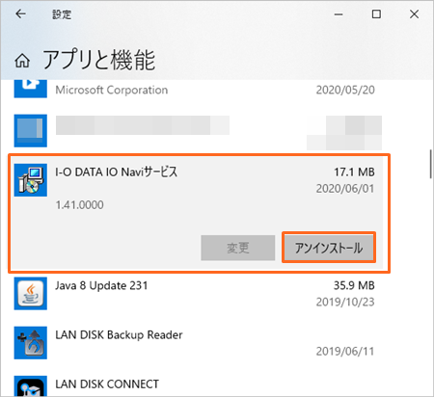The width and height of the screenshot is (434, 397).
Task: Click the アプリと機能 page heading
Action: tap(99, 60)
